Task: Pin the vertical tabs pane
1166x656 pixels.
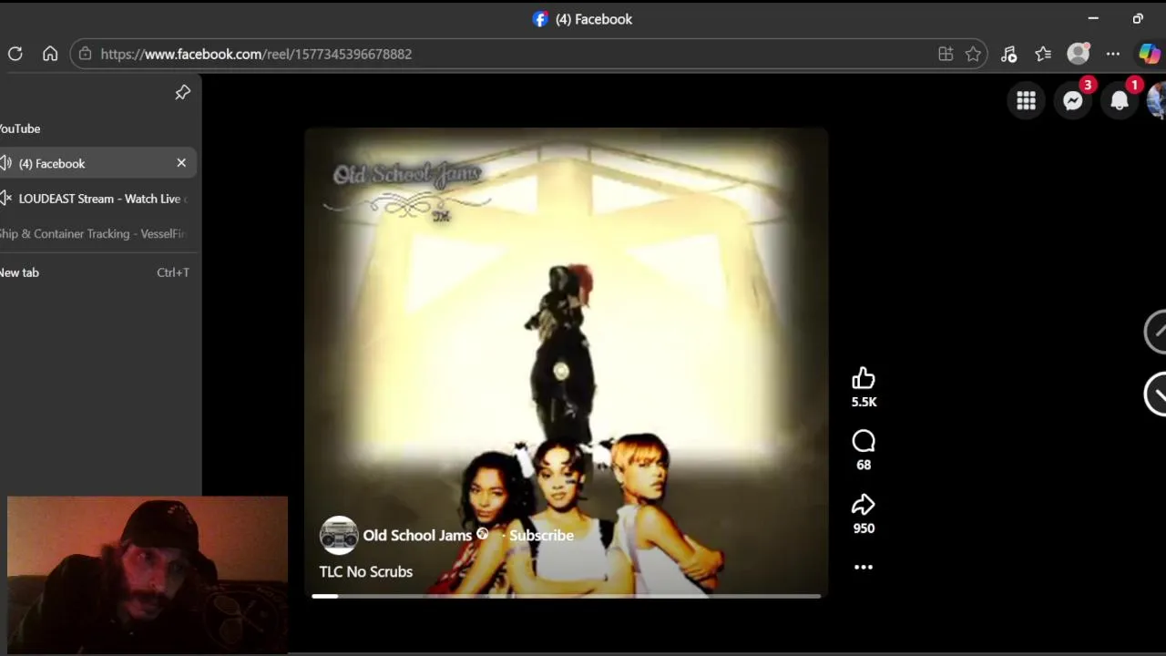Action: (182, 93)
